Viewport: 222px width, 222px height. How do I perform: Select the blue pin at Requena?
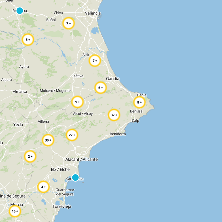pos(20,11)
